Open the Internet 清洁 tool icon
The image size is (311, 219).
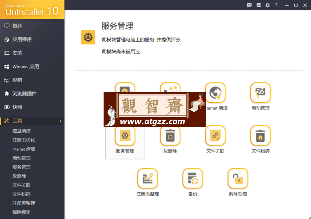click(215, 93)
